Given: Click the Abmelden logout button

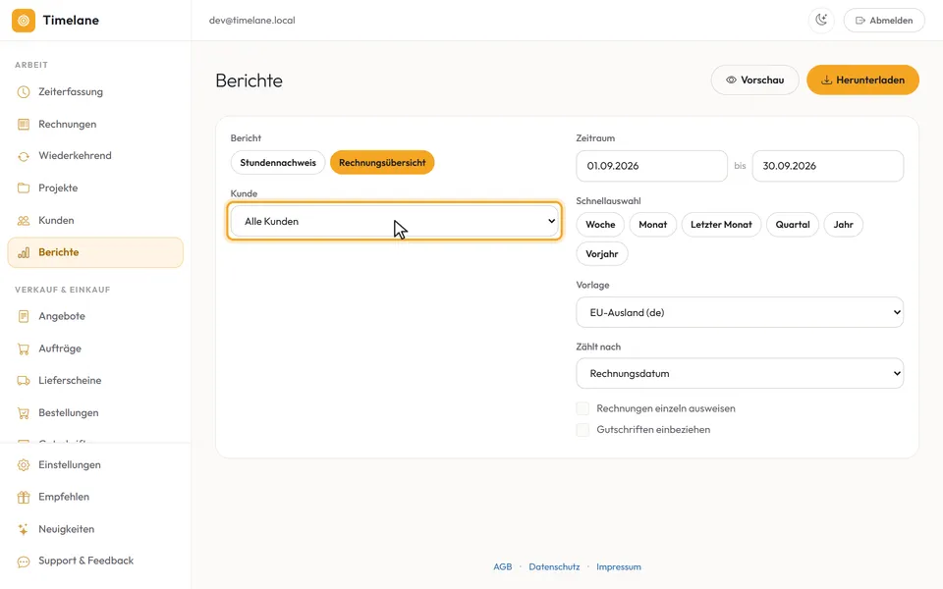Looking at the screenshot, I should click(x=884, y=21).
